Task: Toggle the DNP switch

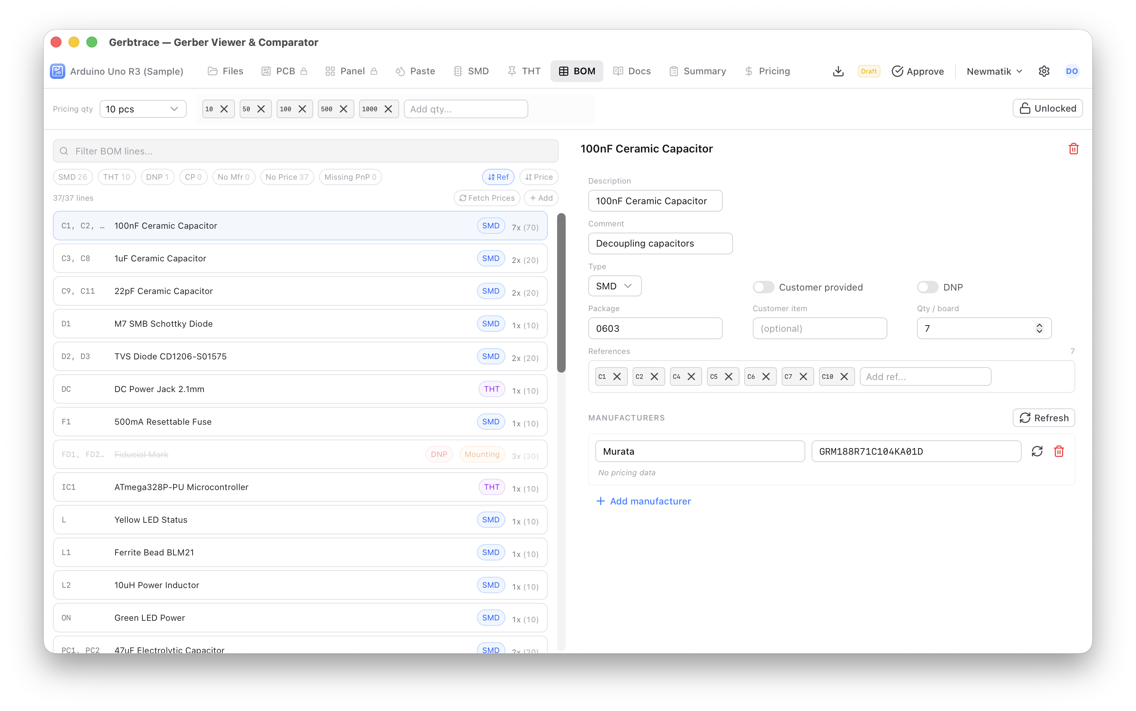Action: pos(927,287)
